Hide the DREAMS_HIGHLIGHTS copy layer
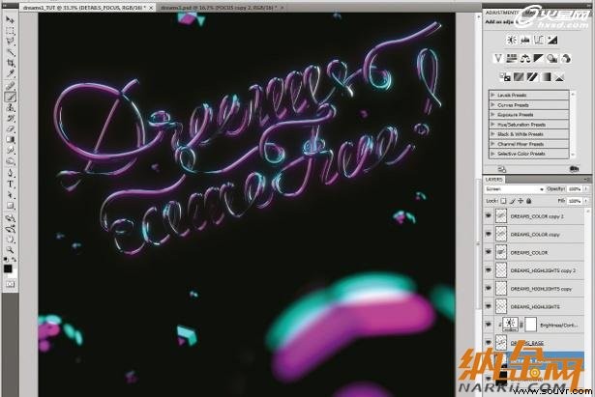This screenshot has height=397, width=595. click(489, 288)
